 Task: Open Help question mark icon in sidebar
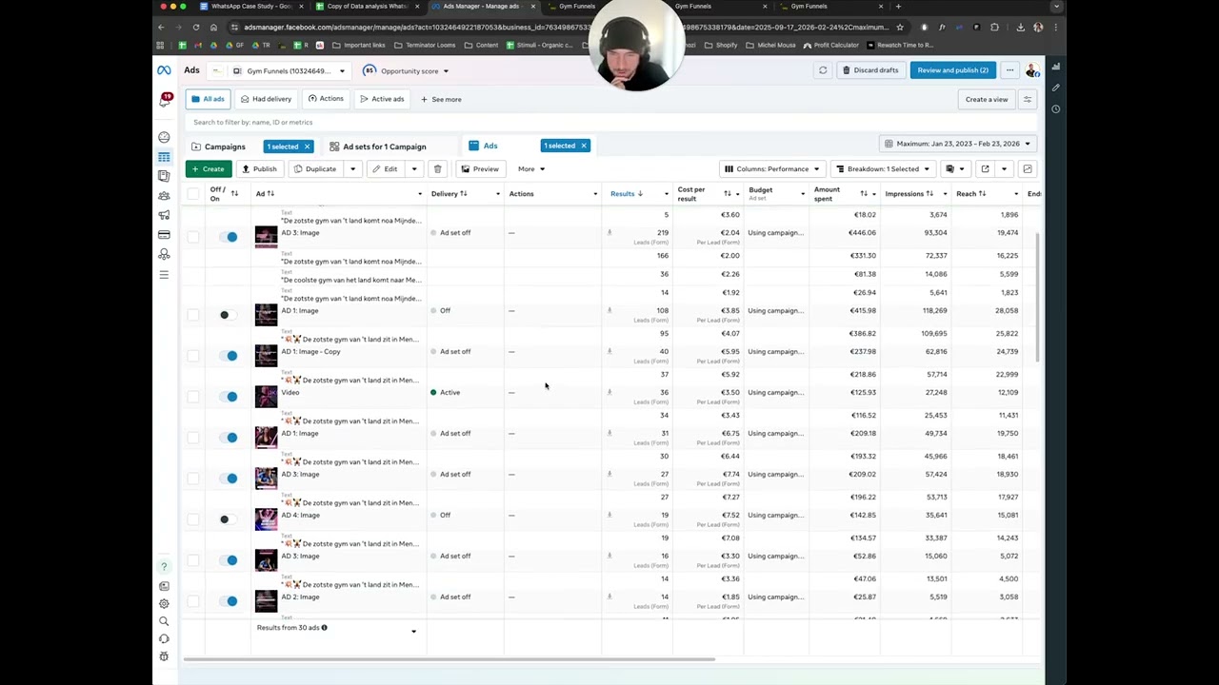[x=164, y=567]
